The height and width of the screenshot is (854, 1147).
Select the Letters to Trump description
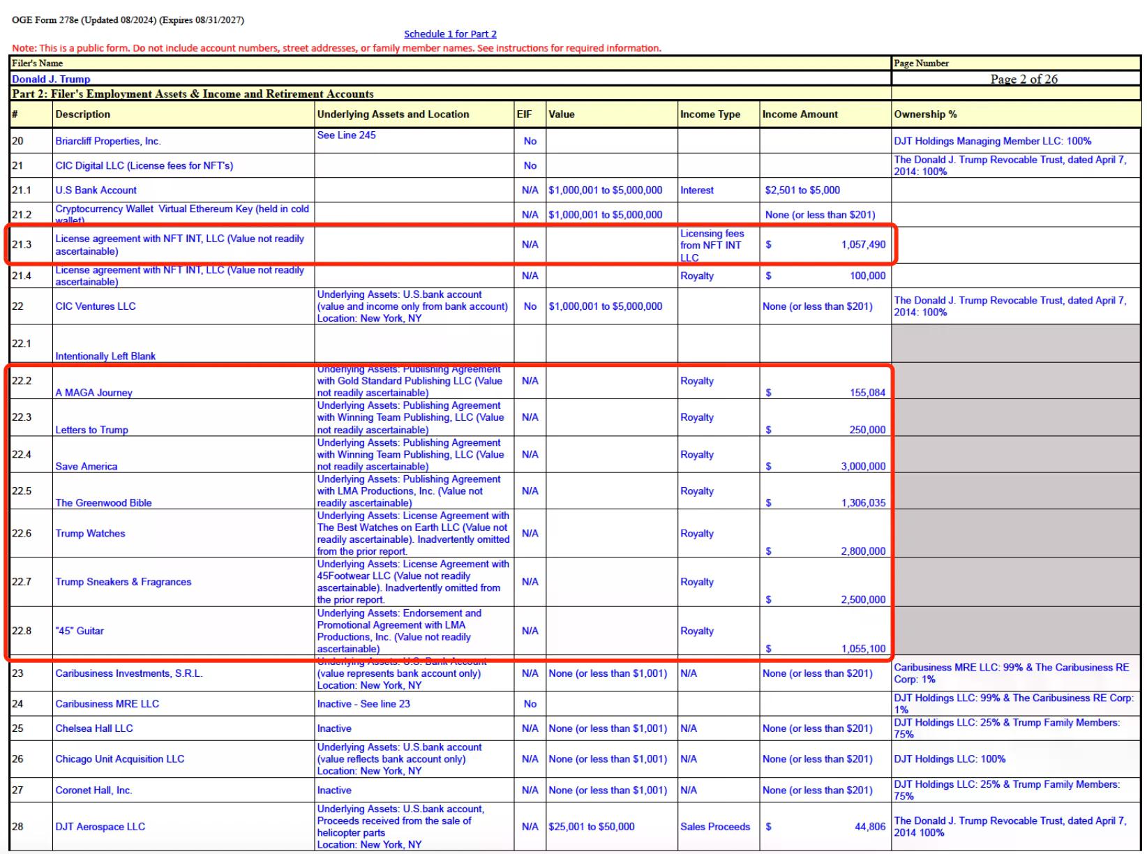pos(91,430)
